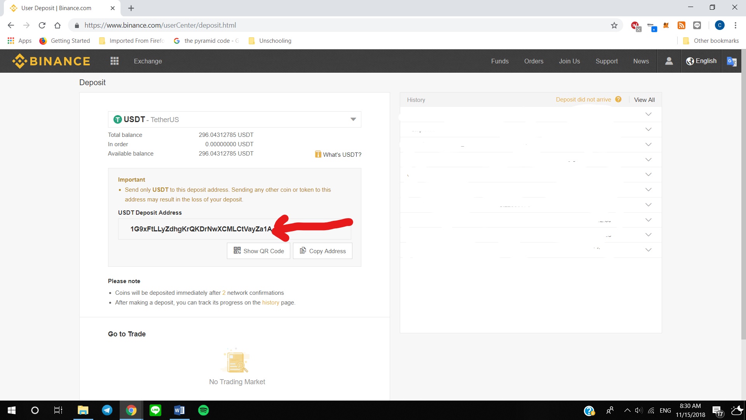Click View All in History panel
Image resolution: width=746 pixels, height=420 pixels.
tap(644, 100)
